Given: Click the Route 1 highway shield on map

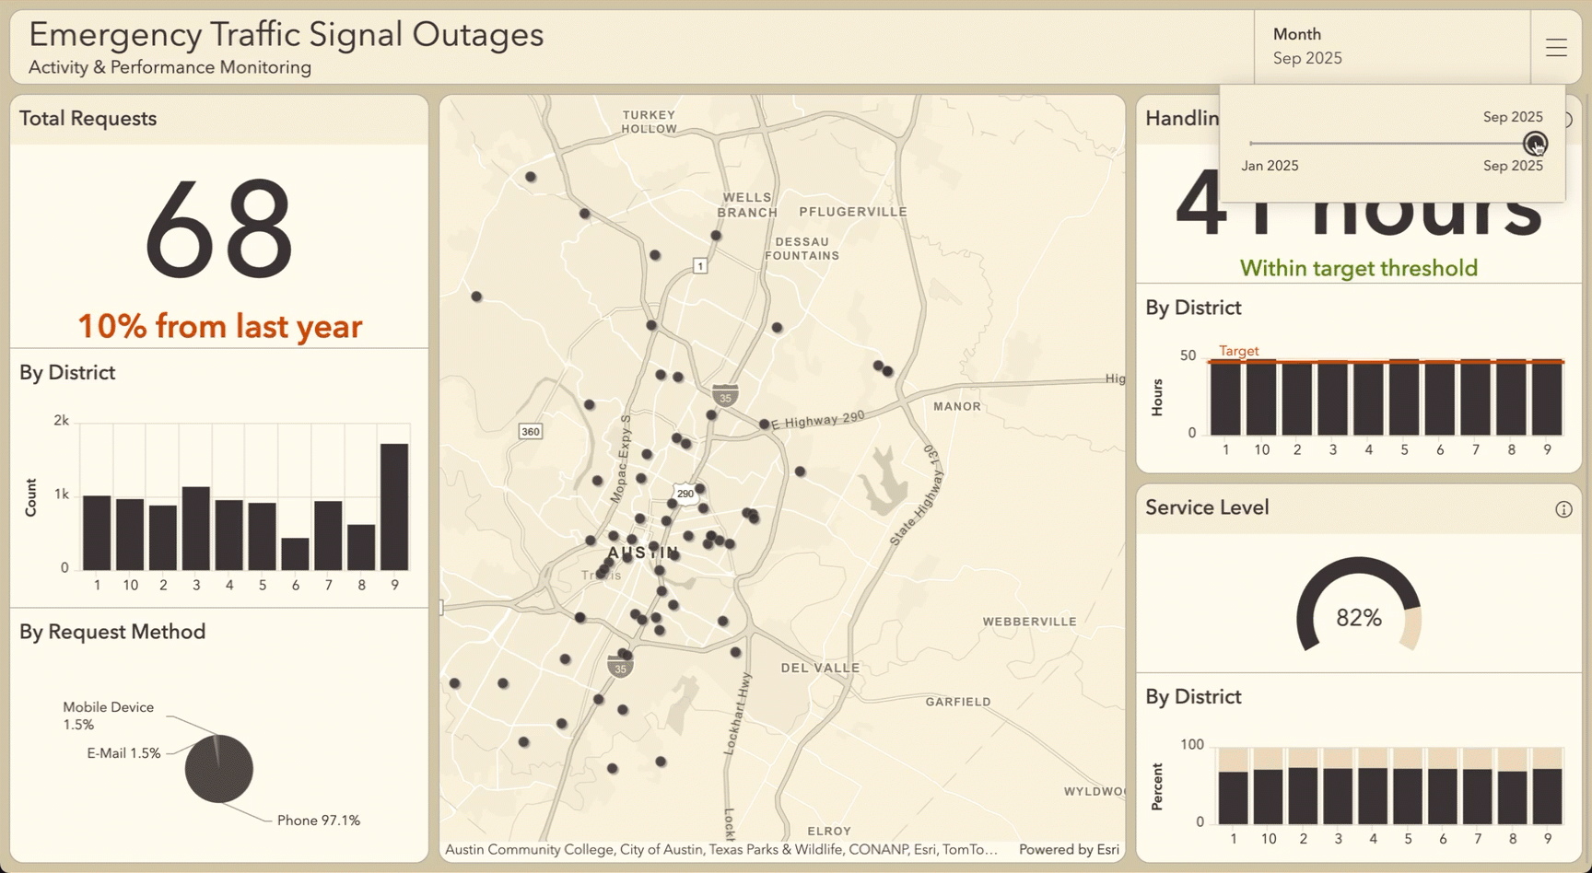Looking at the screenshot, I should (700, 266).
